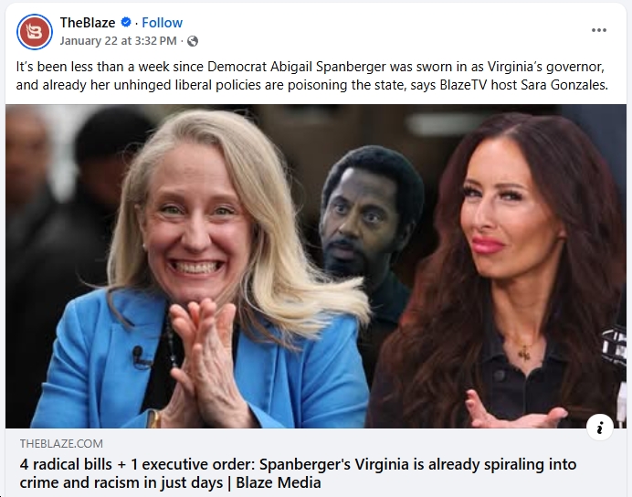Image resolution: width=632 pixels, height=497 pixels.
Task: Follow TheBlaze page
Action: [162, 23]
